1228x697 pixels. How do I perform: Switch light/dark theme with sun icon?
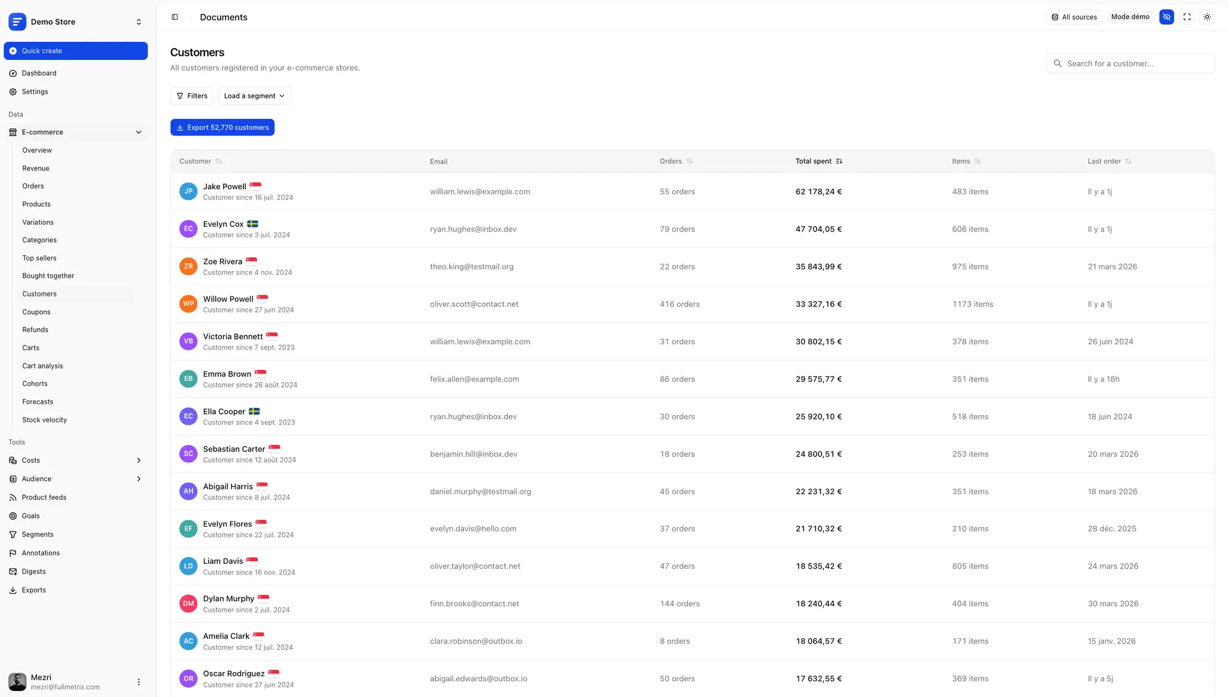click(x=1207, y=17)
